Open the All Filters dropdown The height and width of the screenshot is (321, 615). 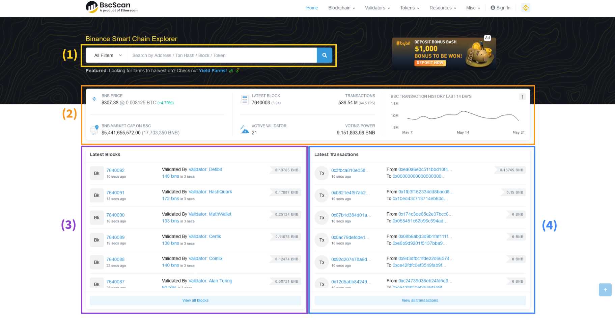(107, 56)
